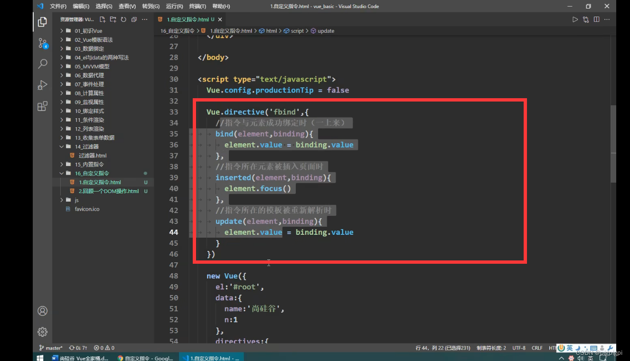Refresh the explorer file list
Image resolution: width=630 pixels, height=361 pixels.
pos(123,19)
